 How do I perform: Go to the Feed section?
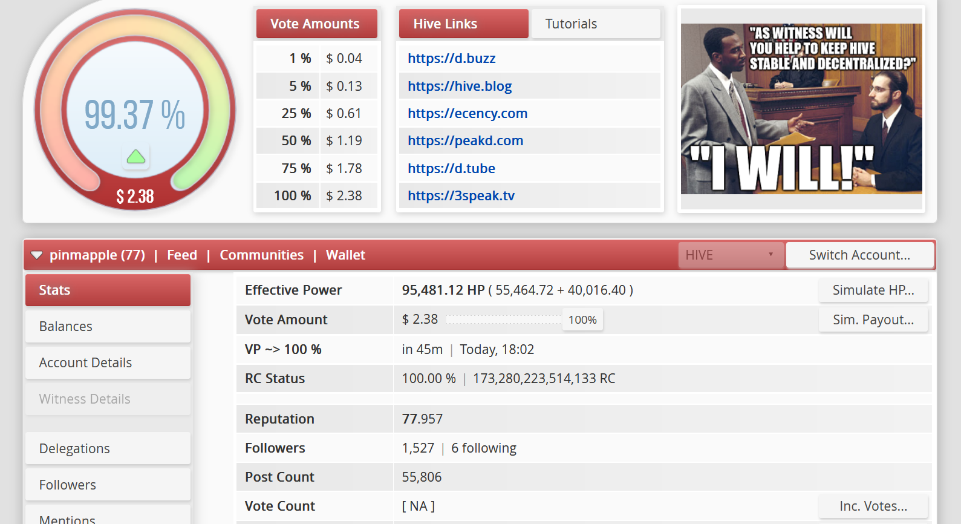[182, 255]
